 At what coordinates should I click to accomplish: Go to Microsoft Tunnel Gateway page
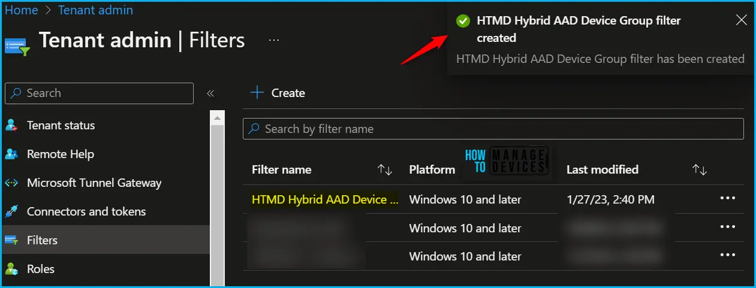(x=94, y=183)
